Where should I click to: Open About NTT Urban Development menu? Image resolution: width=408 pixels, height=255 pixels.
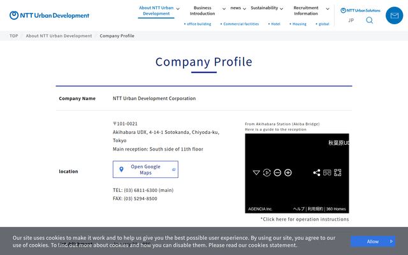coord(156,11)
